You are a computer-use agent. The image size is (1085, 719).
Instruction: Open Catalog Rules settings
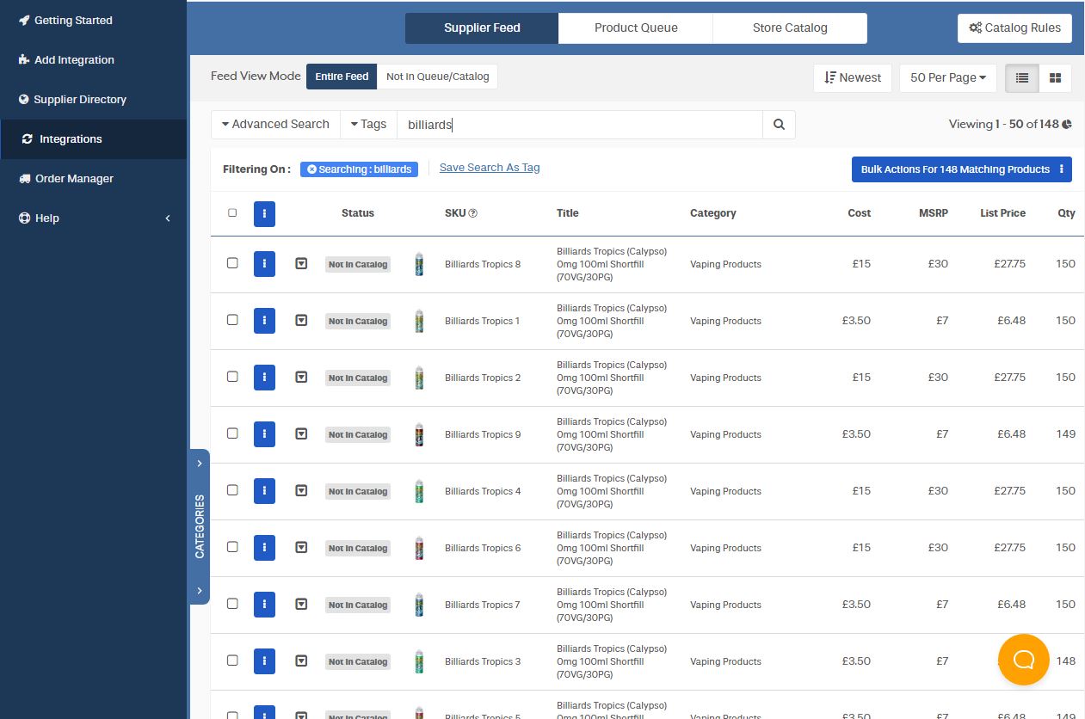tap(1014, 28)
